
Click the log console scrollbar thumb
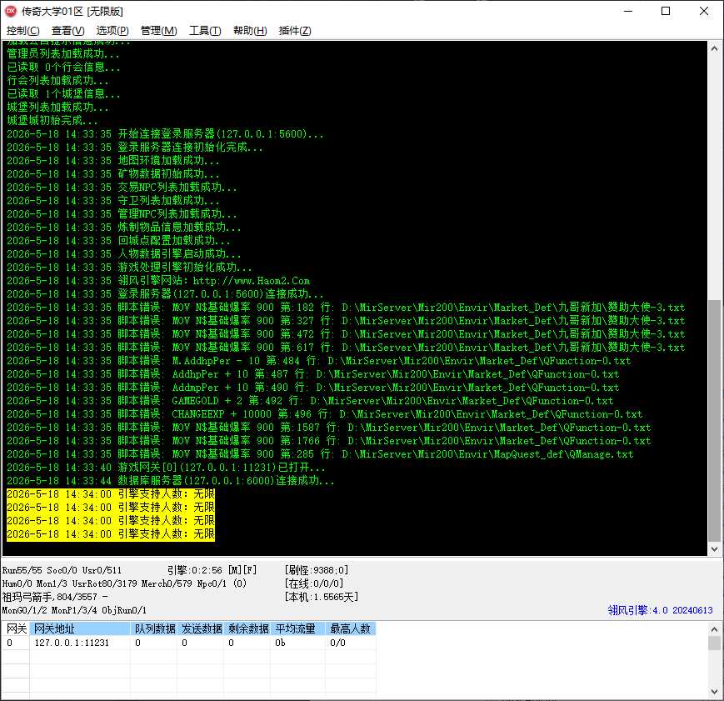714,420
